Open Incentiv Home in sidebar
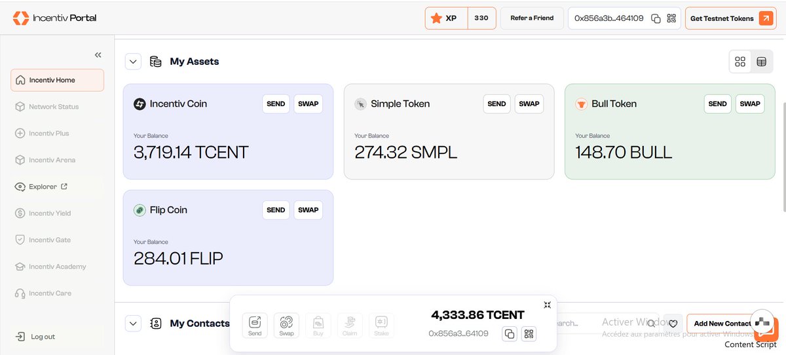Image resolution: width=786 pixels, height=355 pixels. (x=57, y=80)
